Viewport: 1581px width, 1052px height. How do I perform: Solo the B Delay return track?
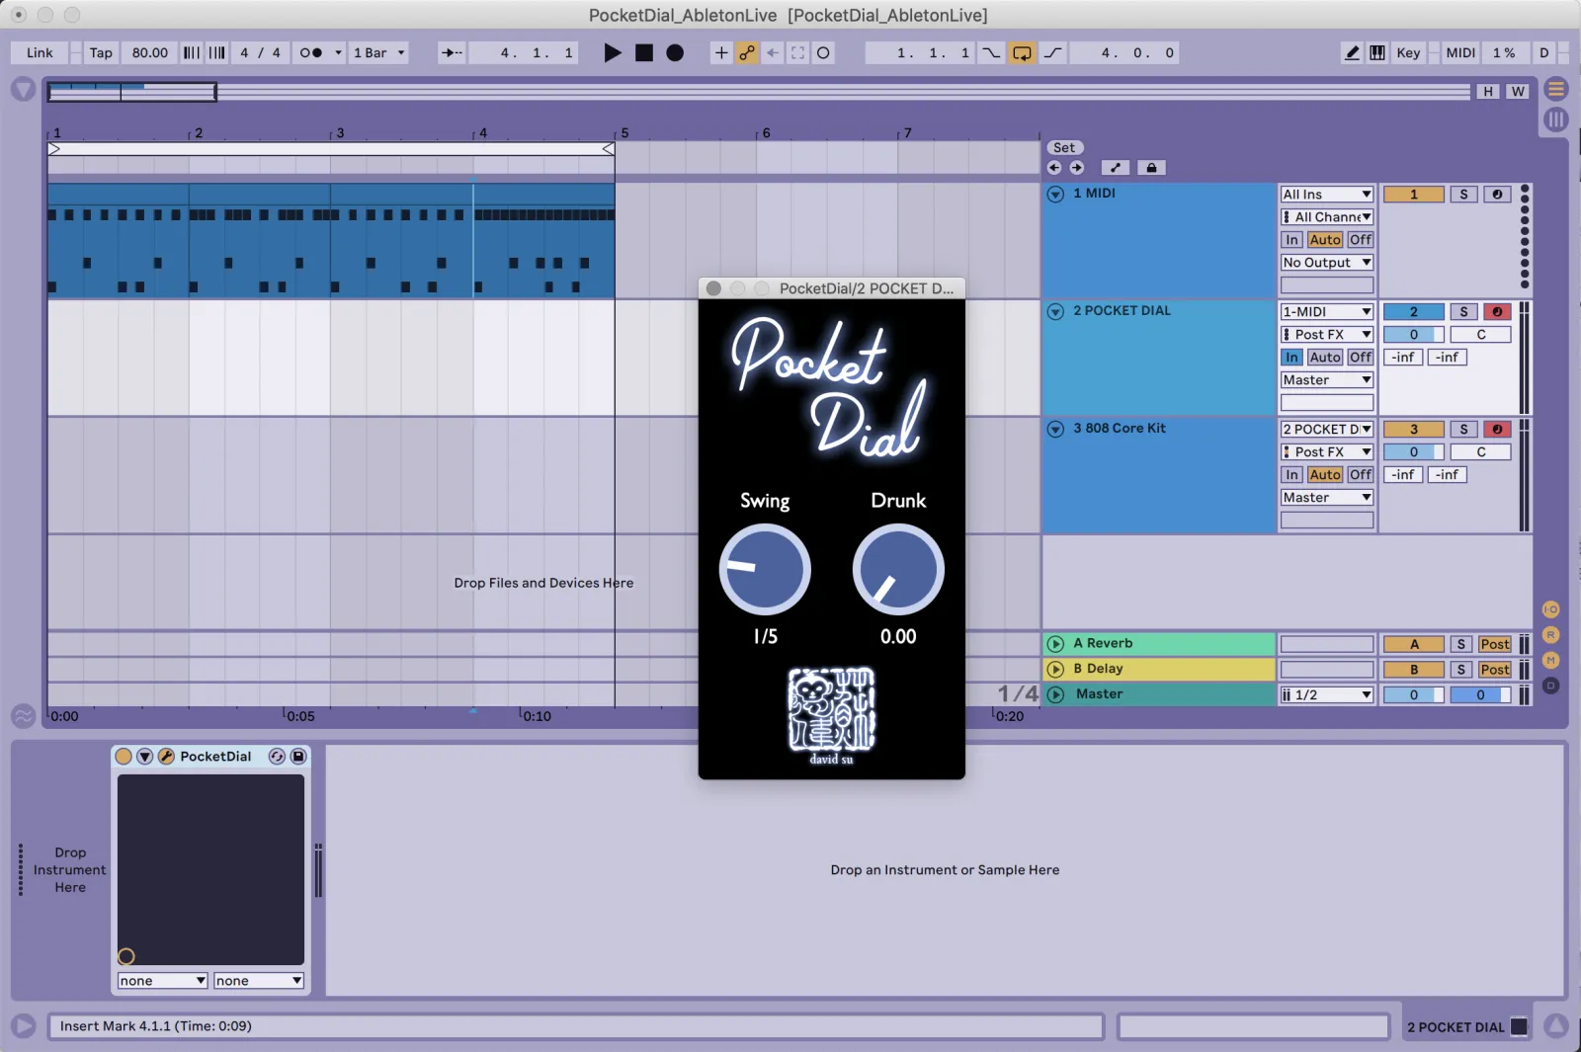coord(1461,670)
